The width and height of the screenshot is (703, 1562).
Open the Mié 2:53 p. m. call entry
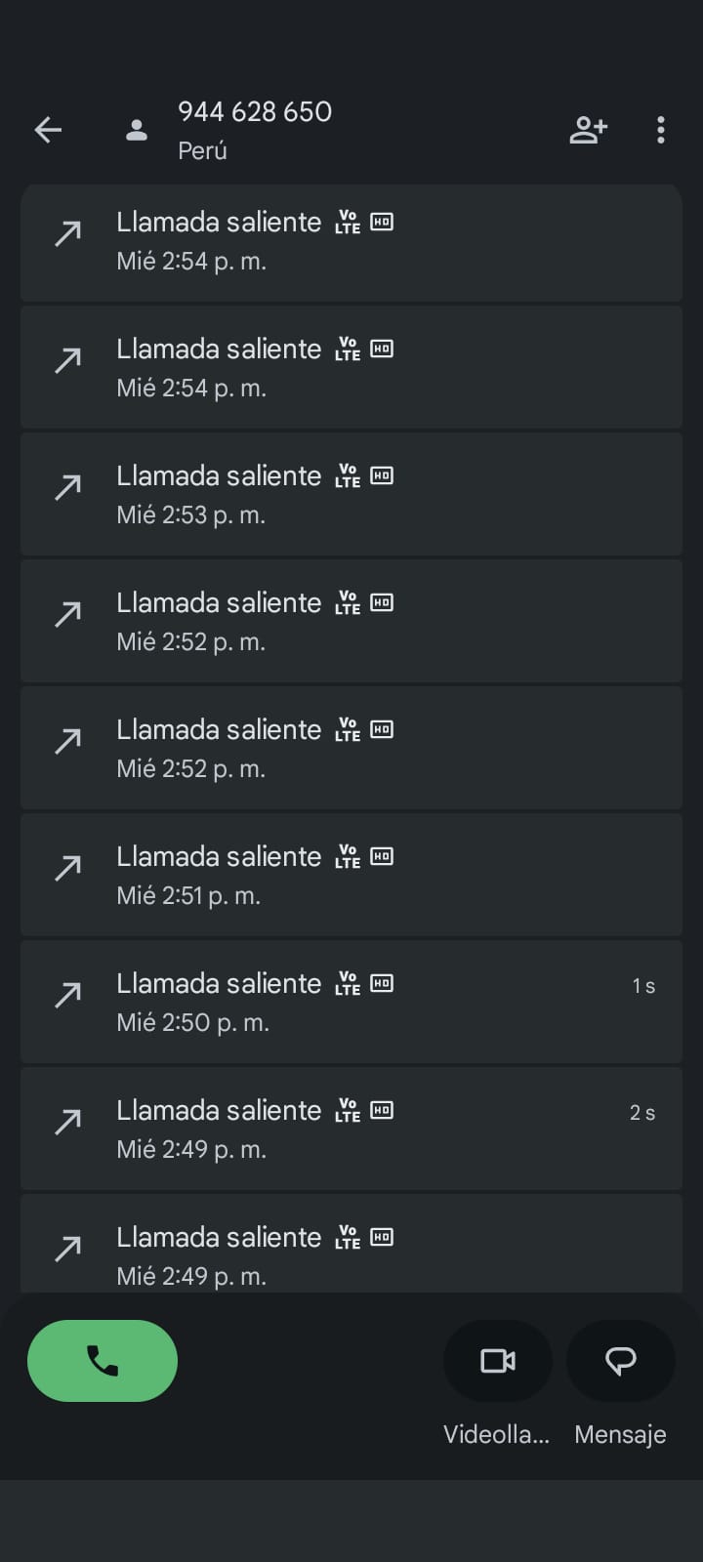coord(351,494)
